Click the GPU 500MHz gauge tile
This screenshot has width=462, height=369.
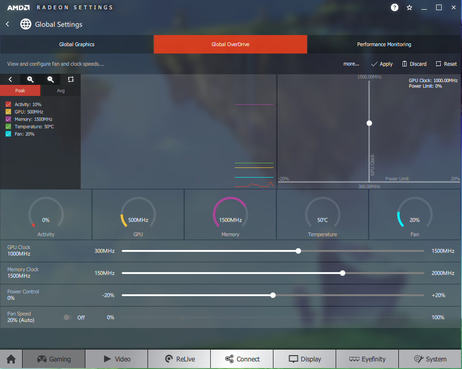coord(138,214)
